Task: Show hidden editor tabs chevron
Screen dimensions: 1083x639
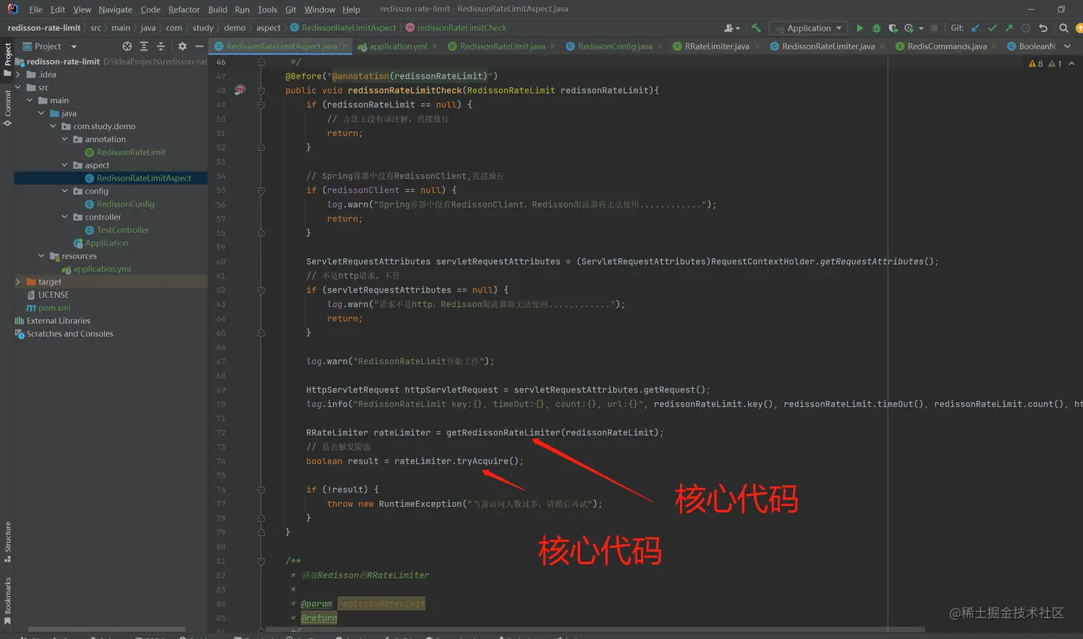Action: [1067, 46]
